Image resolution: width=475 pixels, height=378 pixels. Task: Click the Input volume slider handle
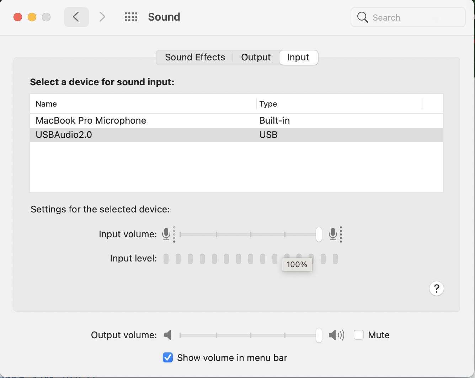point(318,234)
